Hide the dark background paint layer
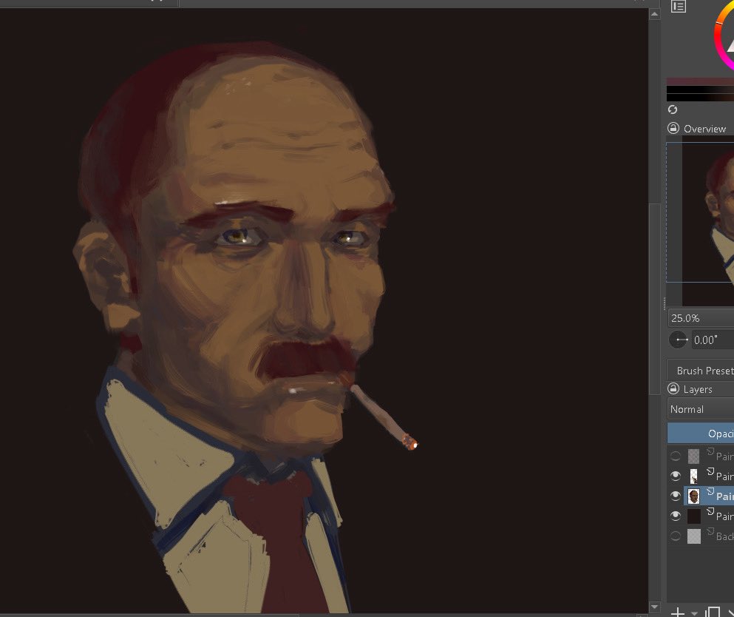734x617 pixels. point(675,516)
